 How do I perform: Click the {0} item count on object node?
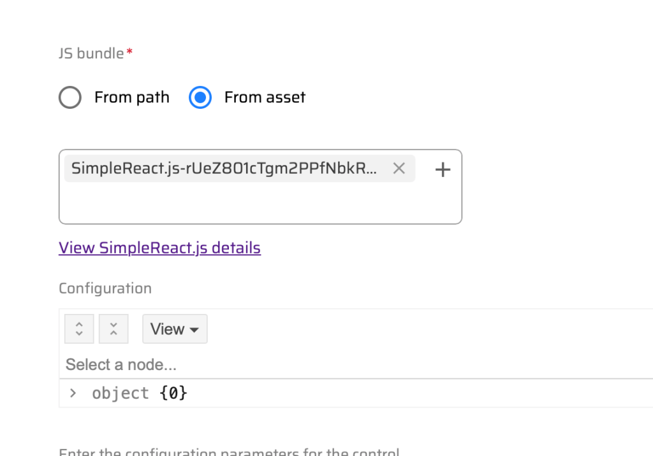[173, 394]
